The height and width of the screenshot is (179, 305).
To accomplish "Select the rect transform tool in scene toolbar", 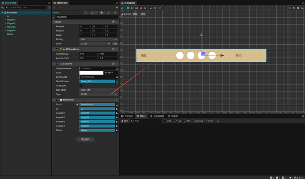I will (x=141, y=8).
